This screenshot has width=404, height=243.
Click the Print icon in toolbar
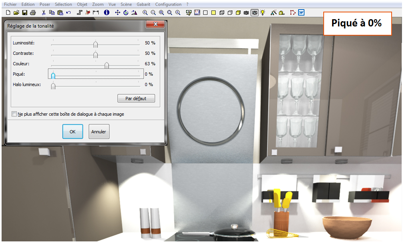click(33, 13)
